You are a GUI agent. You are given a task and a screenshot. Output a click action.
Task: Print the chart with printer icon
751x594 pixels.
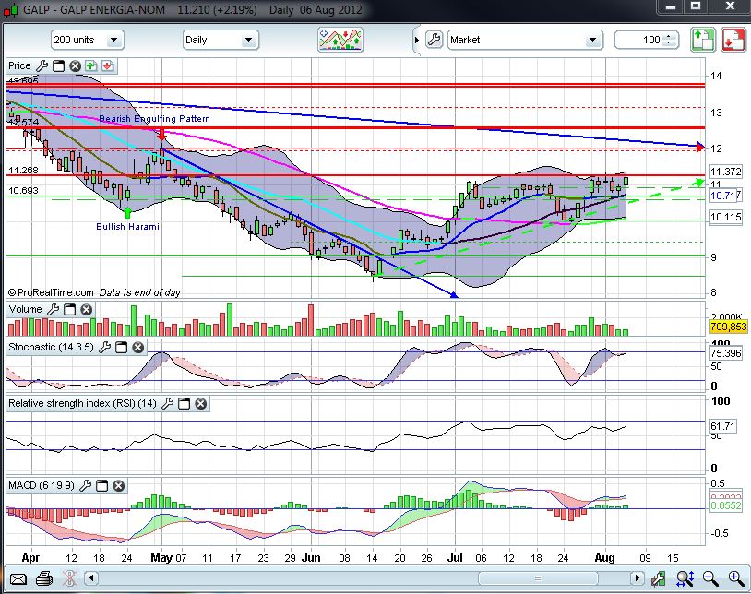click(x=44, y=579)
